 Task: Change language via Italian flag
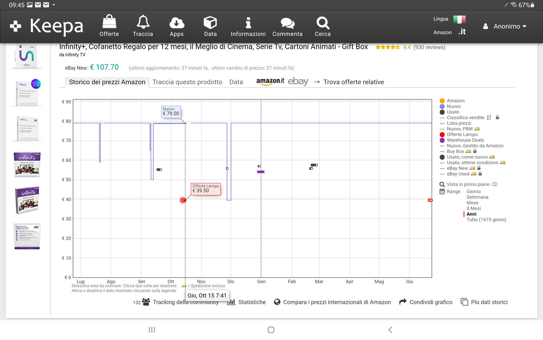click(459, 19)
